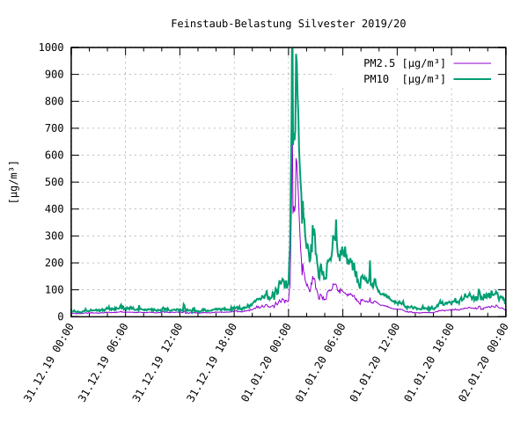Click the green PM10 legend line sample

coord(472,79)
